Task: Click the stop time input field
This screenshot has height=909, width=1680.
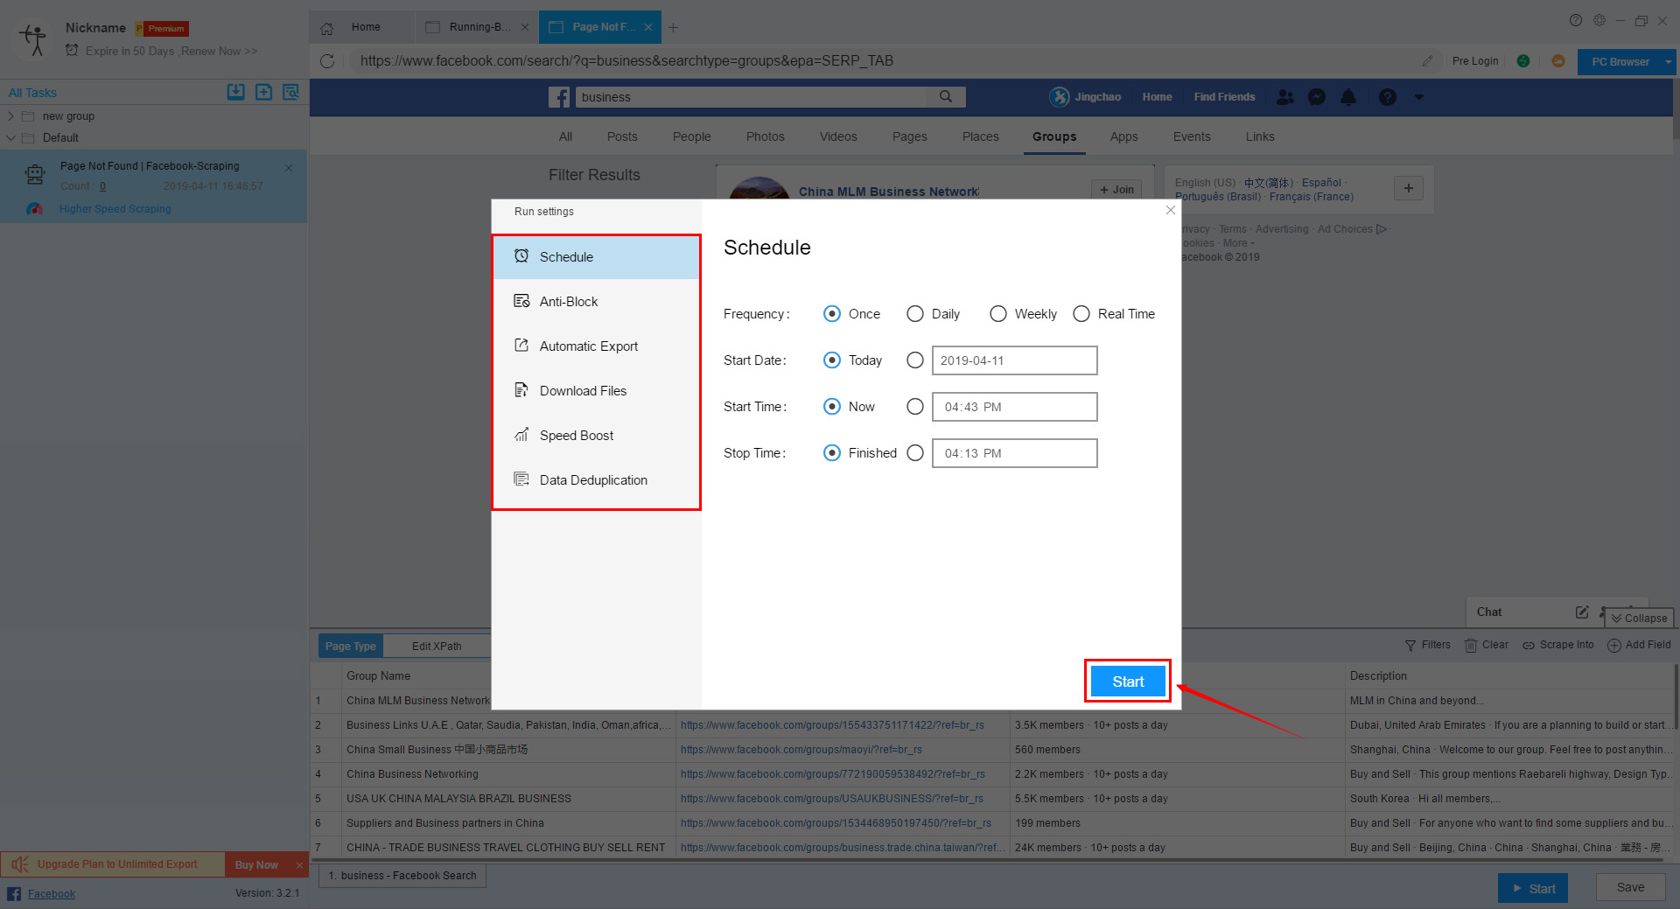Action: (x=1014, y=453)
